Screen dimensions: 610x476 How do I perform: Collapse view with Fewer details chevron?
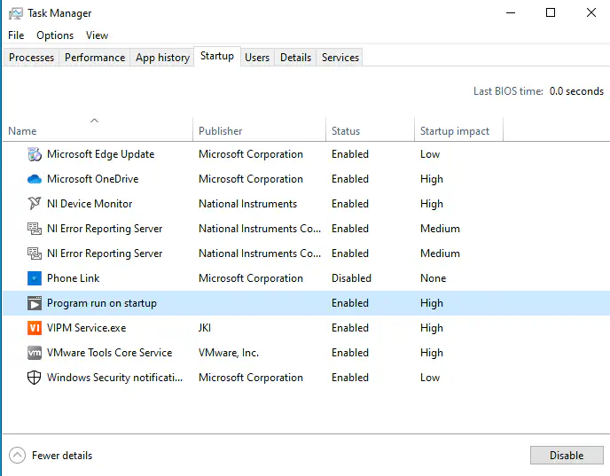17,456
